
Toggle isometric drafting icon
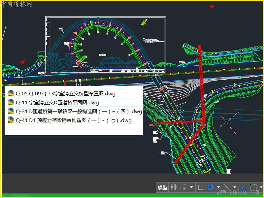pyautogui.click(x=227, y=187)
